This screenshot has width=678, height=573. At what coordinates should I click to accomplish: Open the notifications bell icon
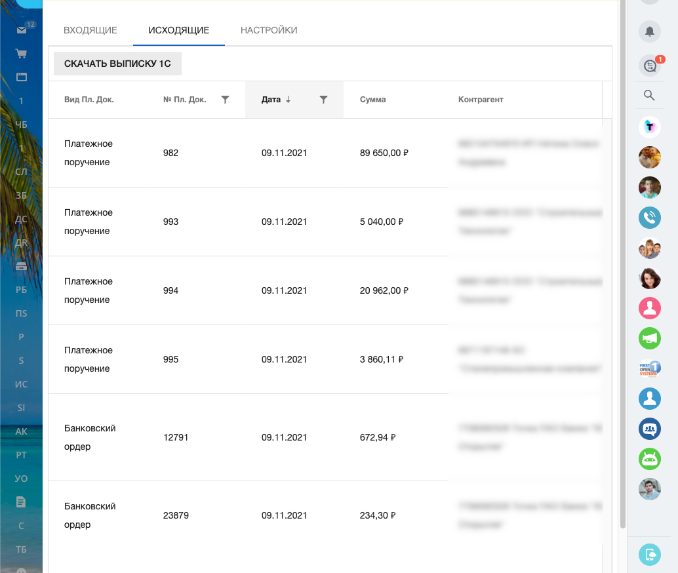click(x=649, y=31)
